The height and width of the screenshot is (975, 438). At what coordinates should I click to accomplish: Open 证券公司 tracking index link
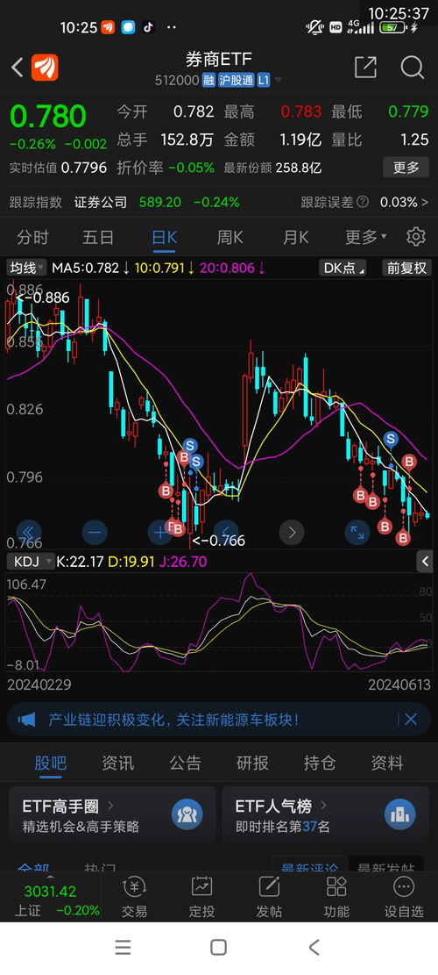pyautogui.click(x=101, y=202)
